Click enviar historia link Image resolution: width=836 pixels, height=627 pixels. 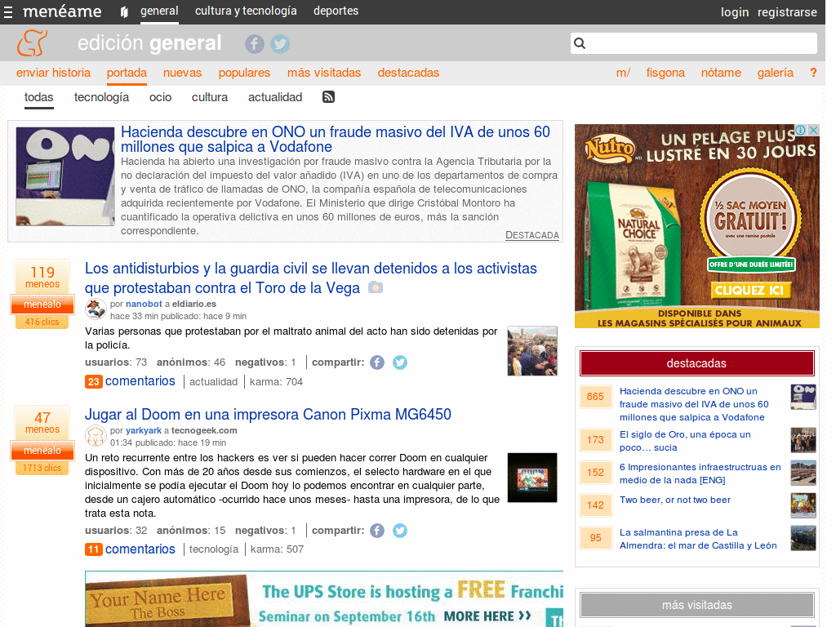point(53,73)
